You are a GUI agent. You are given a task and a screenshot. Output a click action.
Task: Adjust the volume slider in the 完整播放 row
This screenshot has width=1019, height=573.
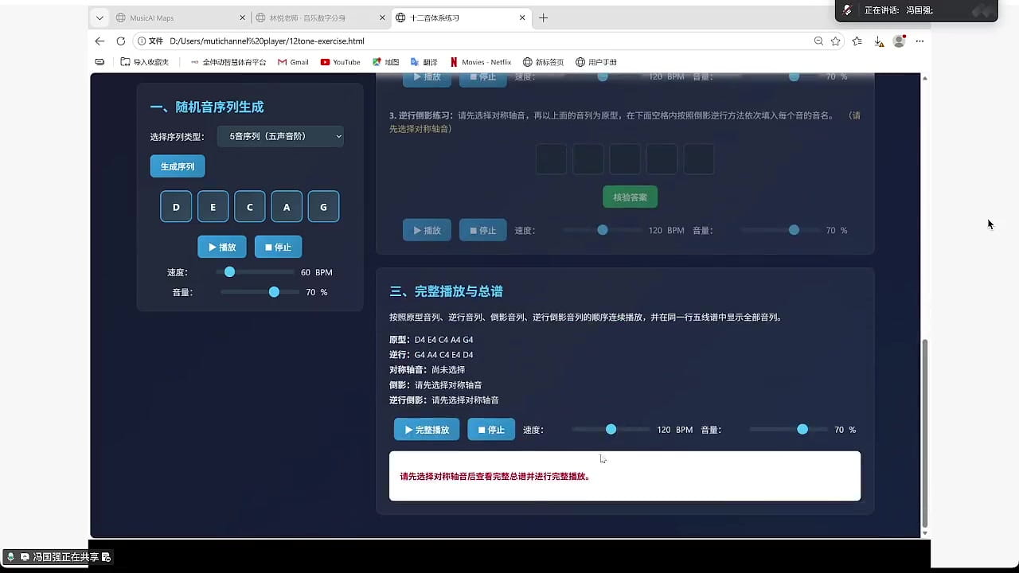pyautogui.click(x=788, y=429)
